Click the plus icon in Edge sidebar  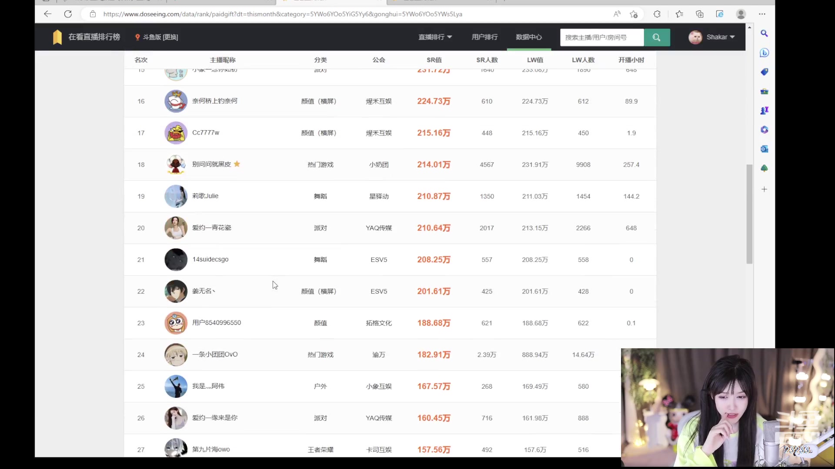[x=764, y=189]
